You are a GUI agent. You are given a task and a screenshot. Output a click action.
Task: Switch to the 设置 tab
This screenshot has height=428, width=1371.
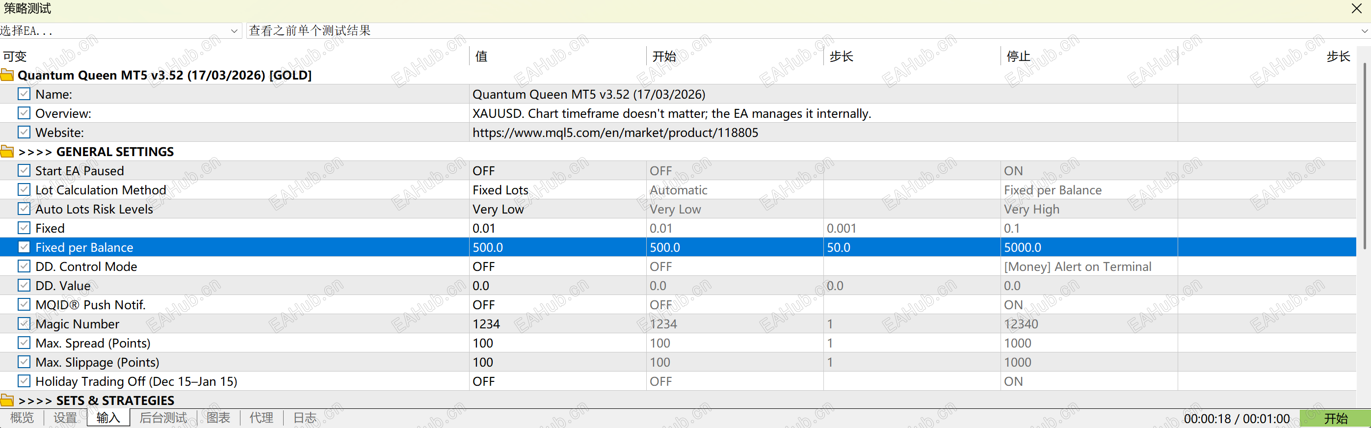point(65,418)
